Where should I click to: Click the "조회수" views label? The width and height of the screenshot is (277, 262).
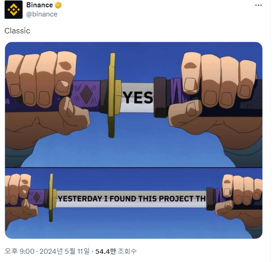click(127, 251)
